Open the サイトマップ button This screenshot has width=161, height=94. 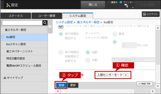click(x=24, y=78)
